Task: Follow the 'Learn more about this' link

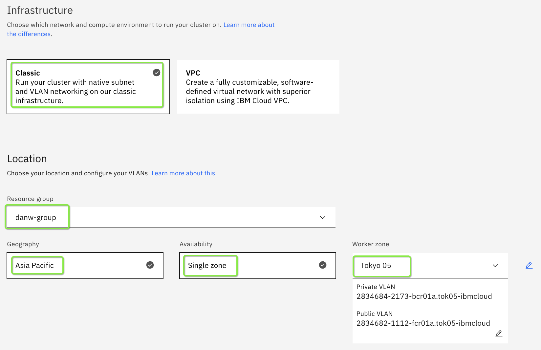Action: pyautogui.click(x=183, y=173)
